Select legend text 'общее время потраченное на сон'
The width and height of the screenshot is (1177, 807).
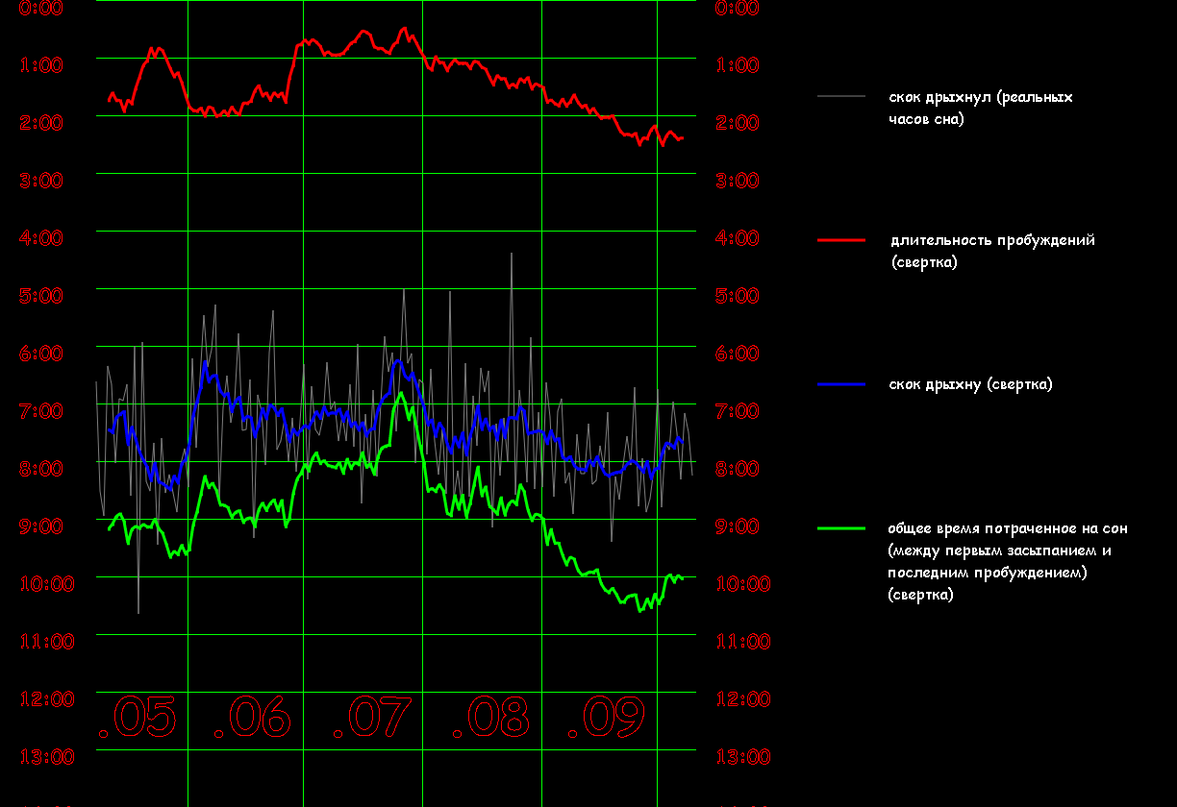coord(1009,528)
